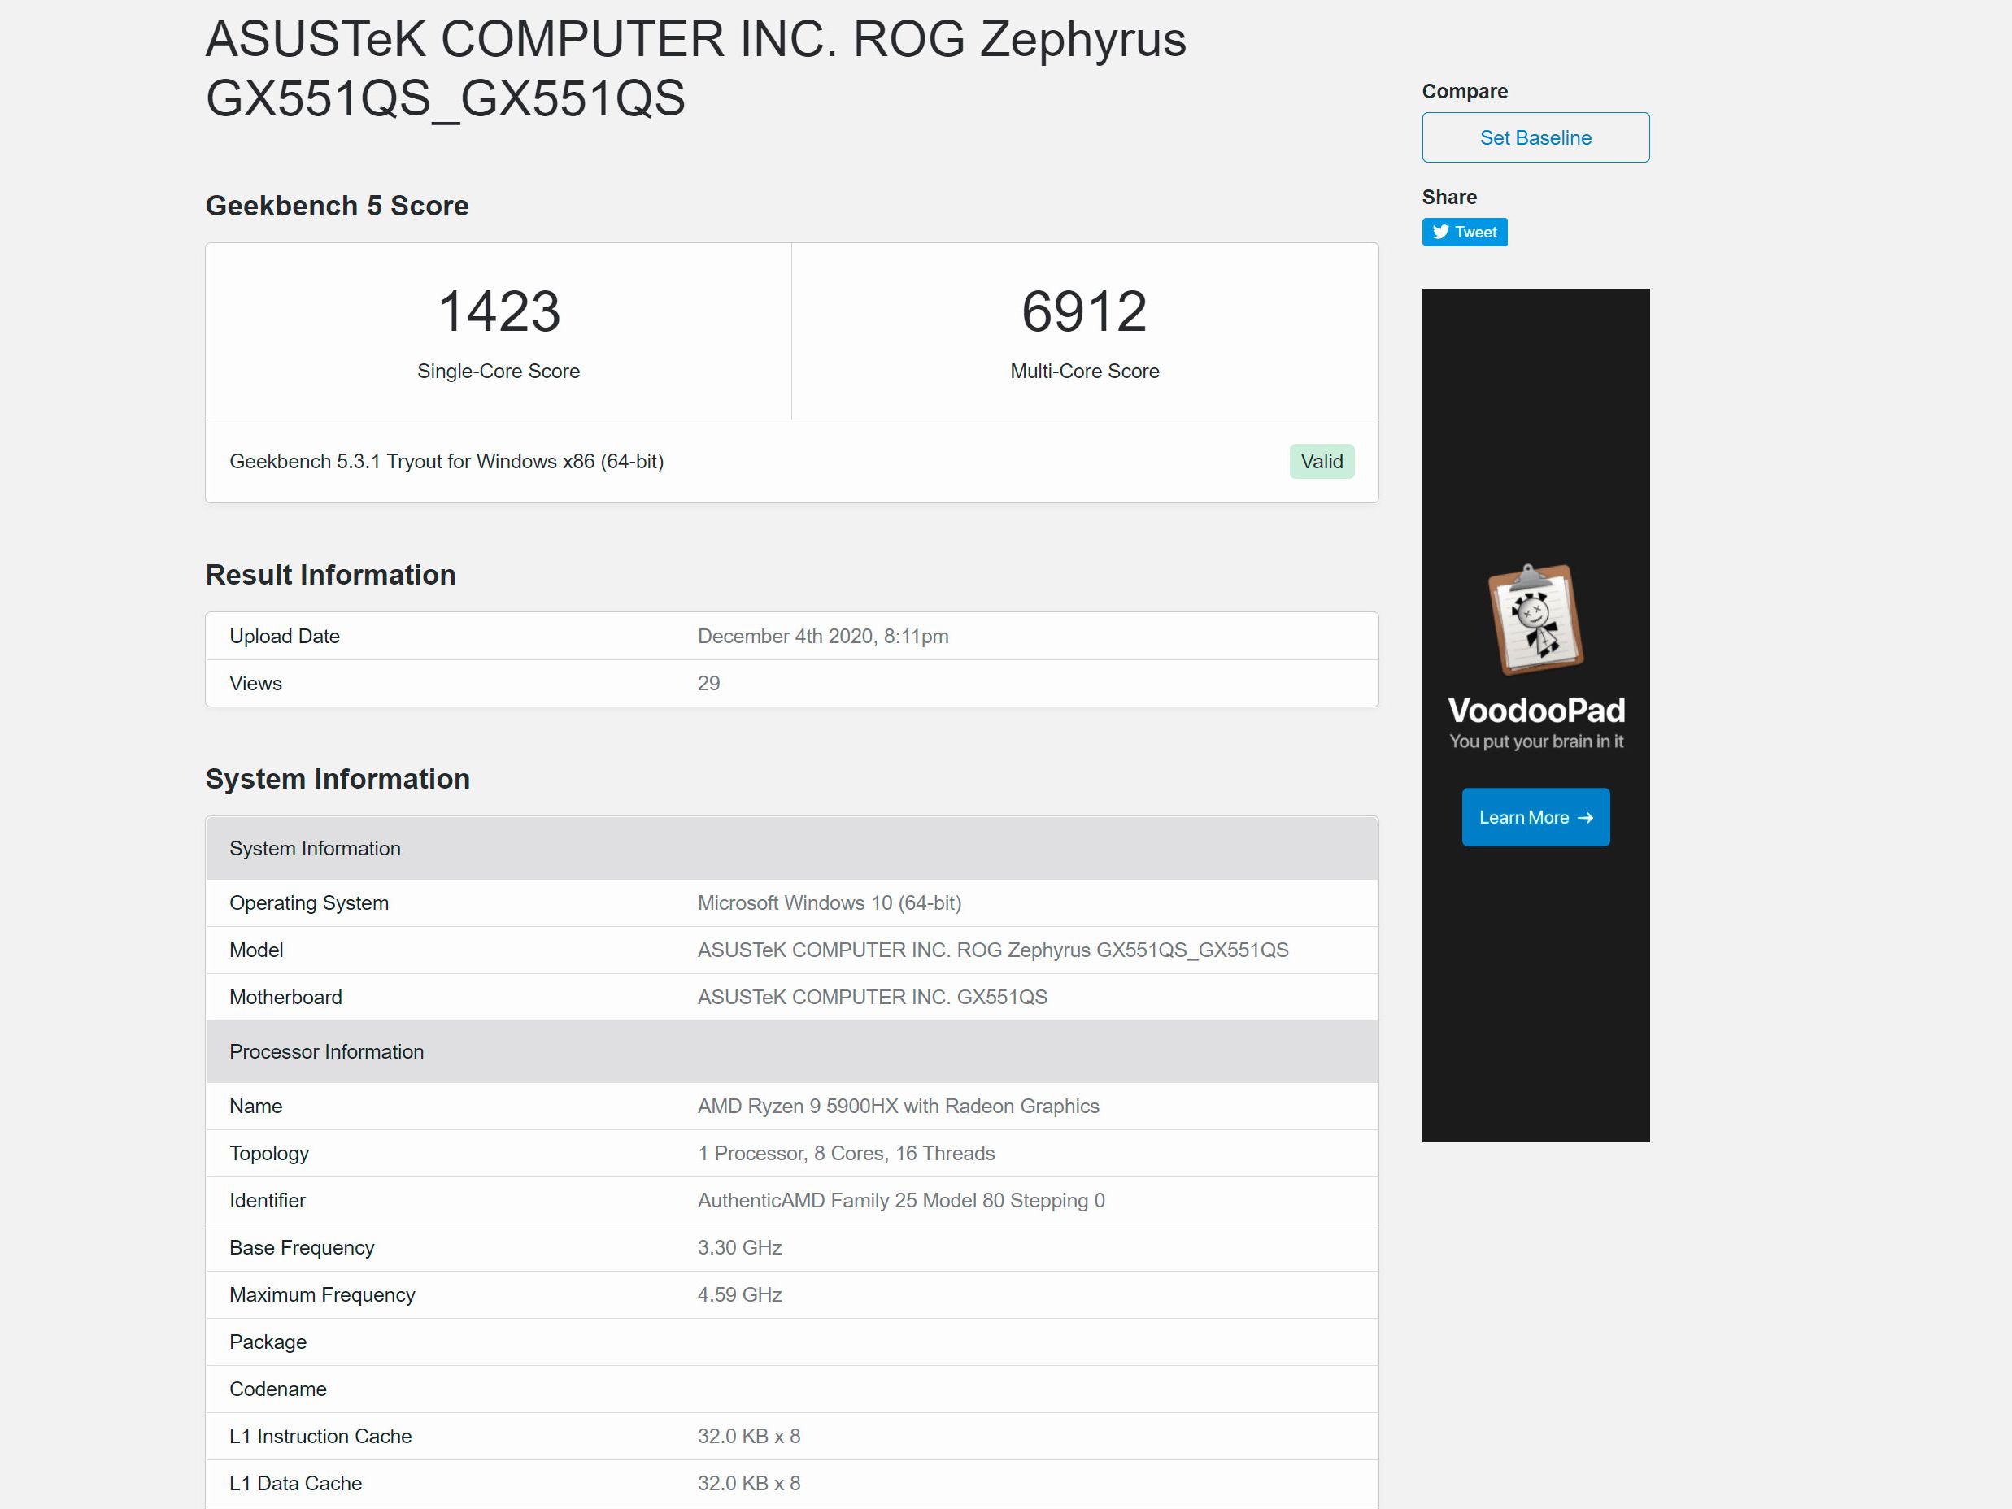Click the Multi-Core Score value 6912
This screenshot has width=2012, height=1509.
click(x=1082, y=312)
